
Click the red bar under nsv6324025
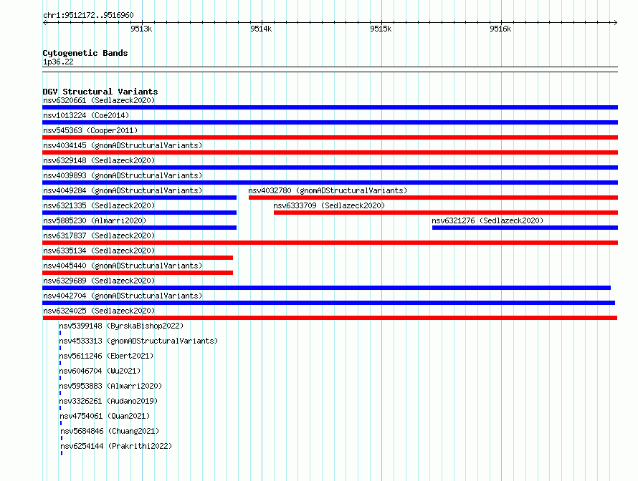point(330,318)
